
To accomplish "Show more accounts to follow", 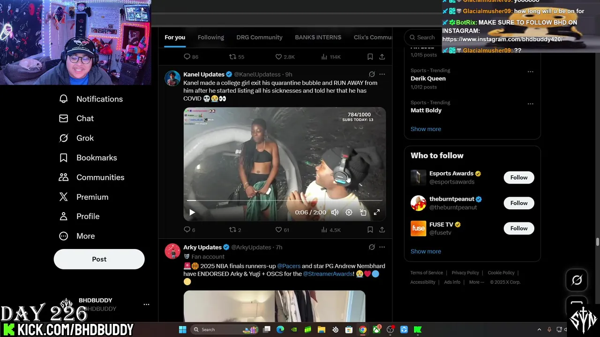I will click(x=426, y=251).
